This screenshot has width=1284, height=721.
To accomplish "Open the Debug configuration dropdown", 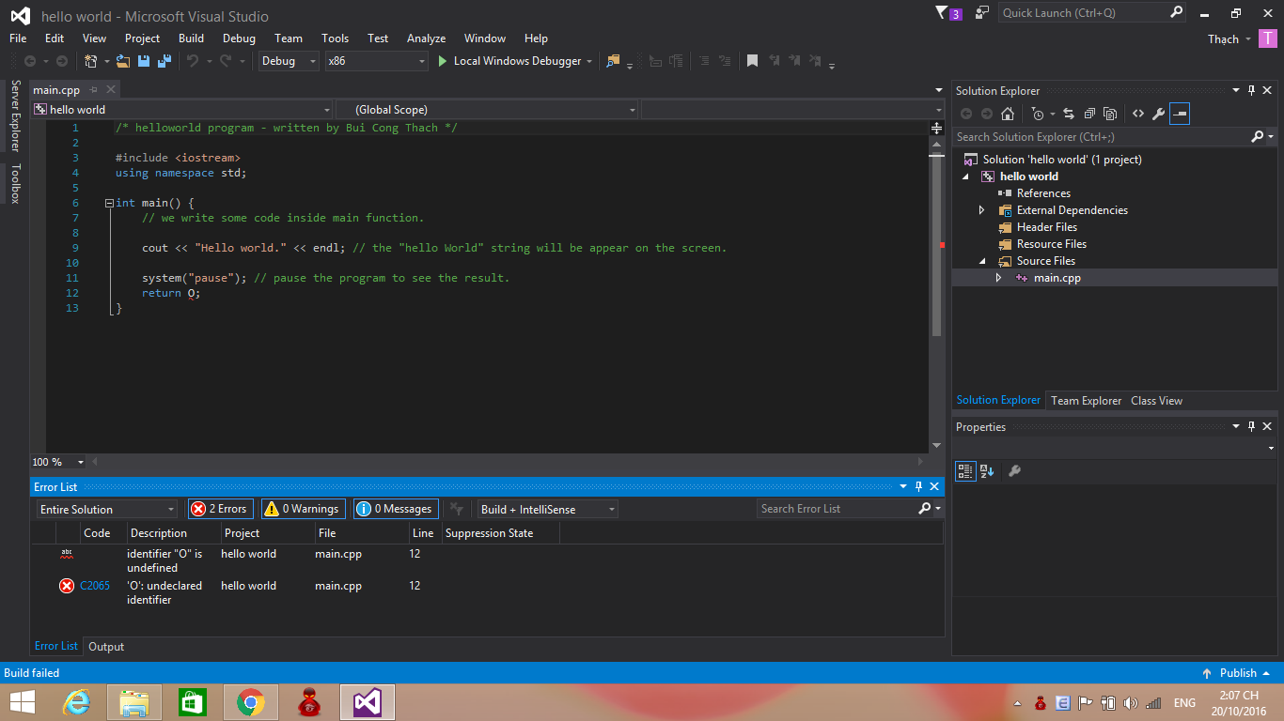I will click(x=289, y=61).
